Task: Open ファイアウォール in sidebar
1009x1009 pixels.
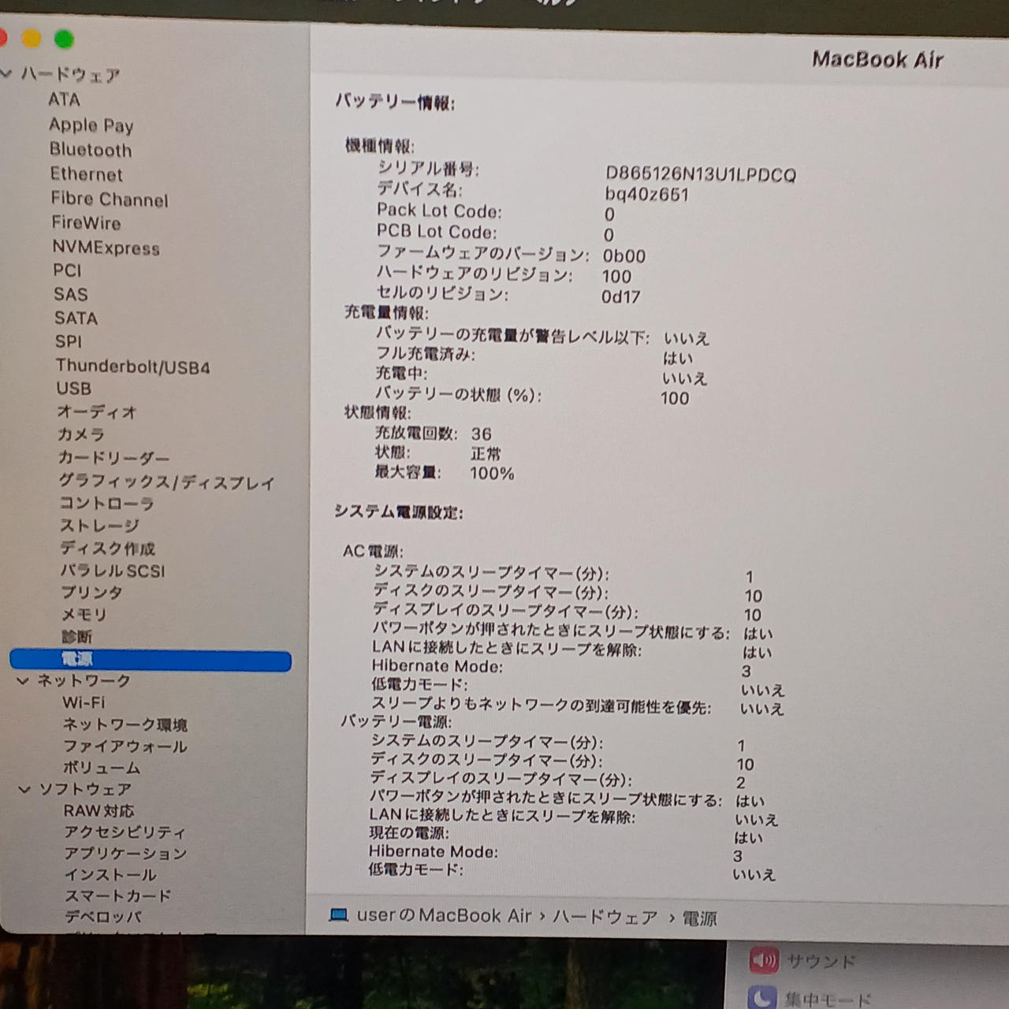Action: (125, 746)
